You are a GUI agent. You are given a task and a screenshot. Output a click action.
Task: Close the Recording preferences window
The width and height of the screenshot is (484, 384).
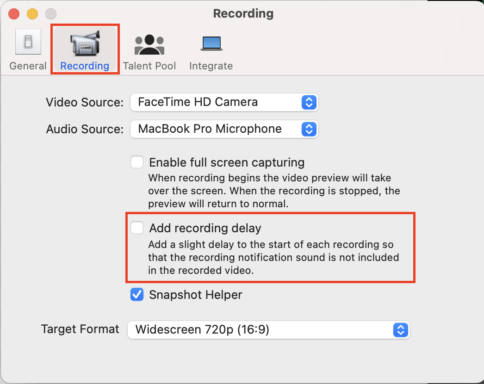click(x=14, y=14)
